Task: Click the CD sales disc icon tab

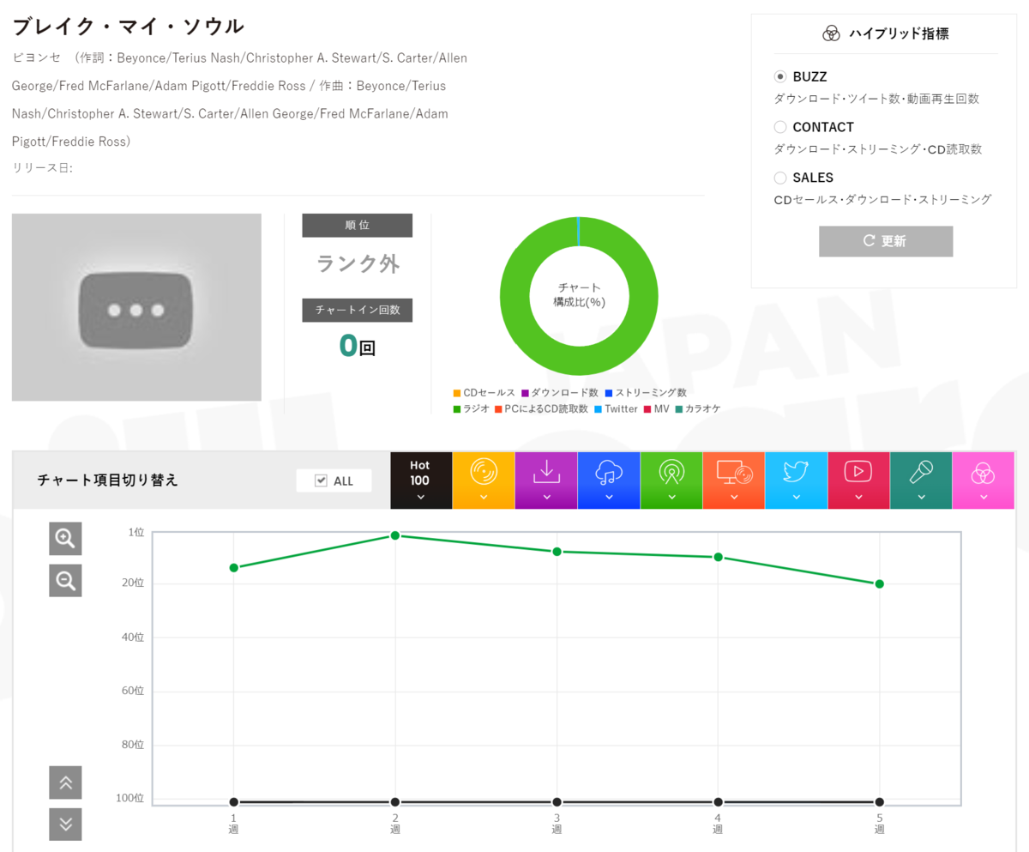Action: tap(484, 480)
